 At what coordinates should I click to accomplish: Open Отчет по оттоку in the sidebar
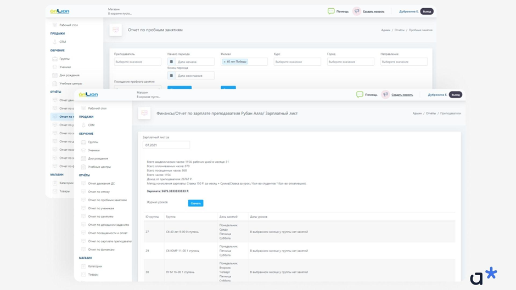point(99,192)
